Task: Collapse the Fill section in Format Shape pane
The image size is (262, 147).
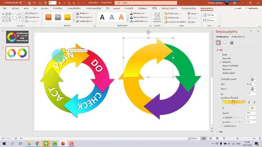Action: pos(217,50)
